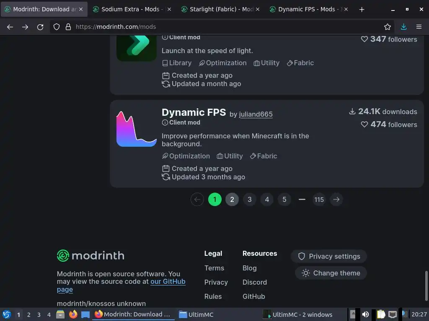Image resolution: width=429 pixels, height=321 pixels.
Task: Open the Terms legal link
Action: pyautogui.click(x=214, y=268)
